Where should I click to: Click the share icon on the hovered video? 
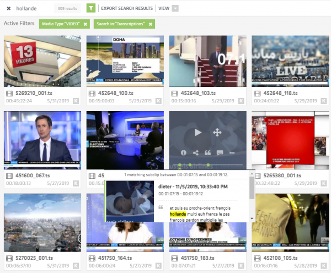tap(196, 152)
